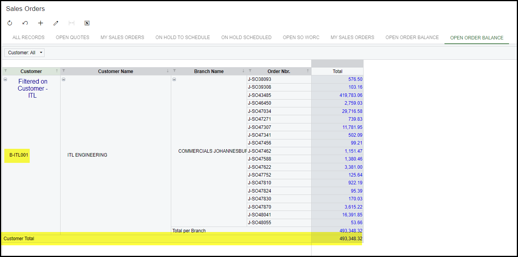Export to Excel using the X icon
518x257 pixels.
(87, 23)
